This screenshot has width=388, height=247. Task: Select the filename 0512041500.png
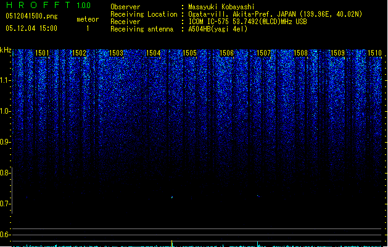31,16
